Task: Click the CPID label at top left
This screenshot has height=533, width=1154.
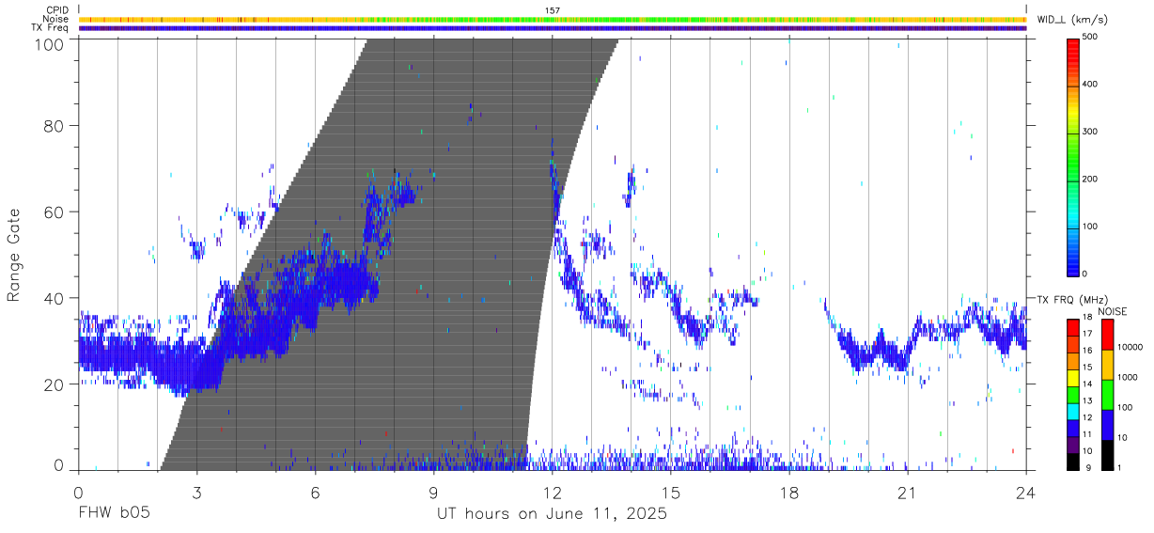Action: click(x=56, y=10)
